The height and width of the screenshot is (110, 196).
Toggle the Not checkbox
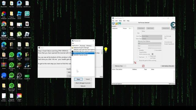coord(164,38)
